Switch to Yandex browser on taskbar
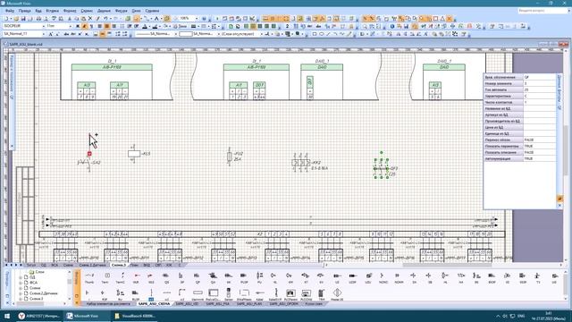 (x=39, y=316)
